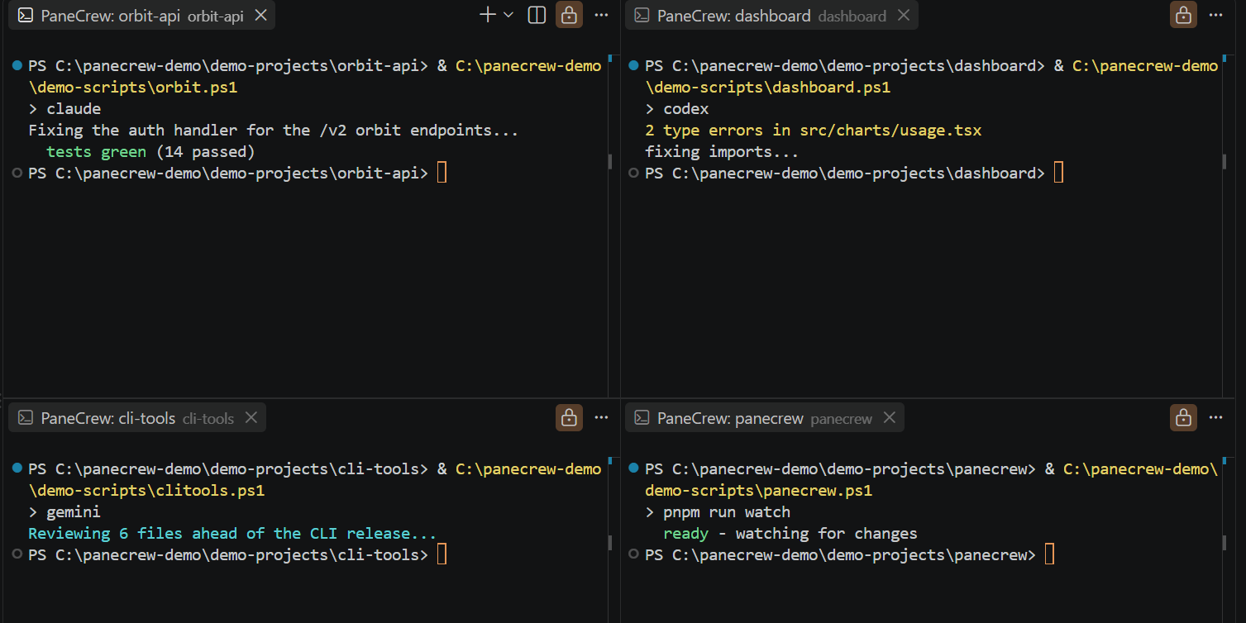Close the panecrew terminal tab

[890, 418]
